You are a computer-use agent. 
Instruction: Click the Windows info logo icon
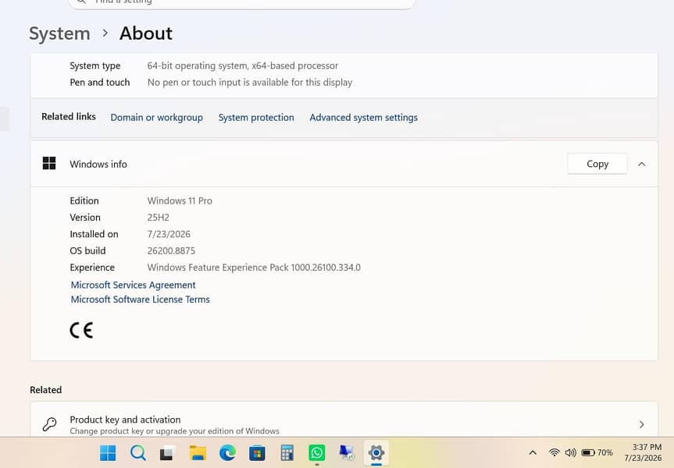[49, 163]
